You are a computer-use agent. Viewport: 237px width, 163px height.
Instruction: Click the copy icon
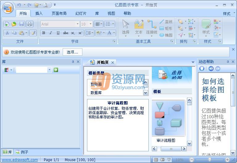click(x=14, y=33)
